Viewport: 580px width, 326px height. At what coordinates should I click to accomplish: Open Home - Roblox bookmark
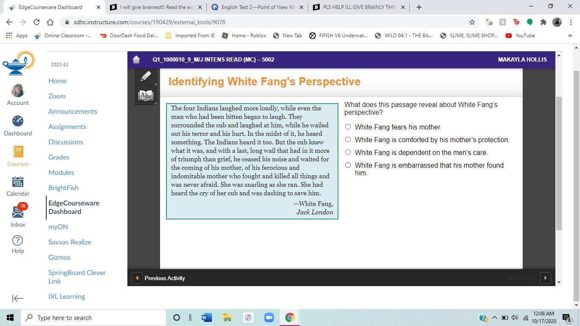pos(244,36)
